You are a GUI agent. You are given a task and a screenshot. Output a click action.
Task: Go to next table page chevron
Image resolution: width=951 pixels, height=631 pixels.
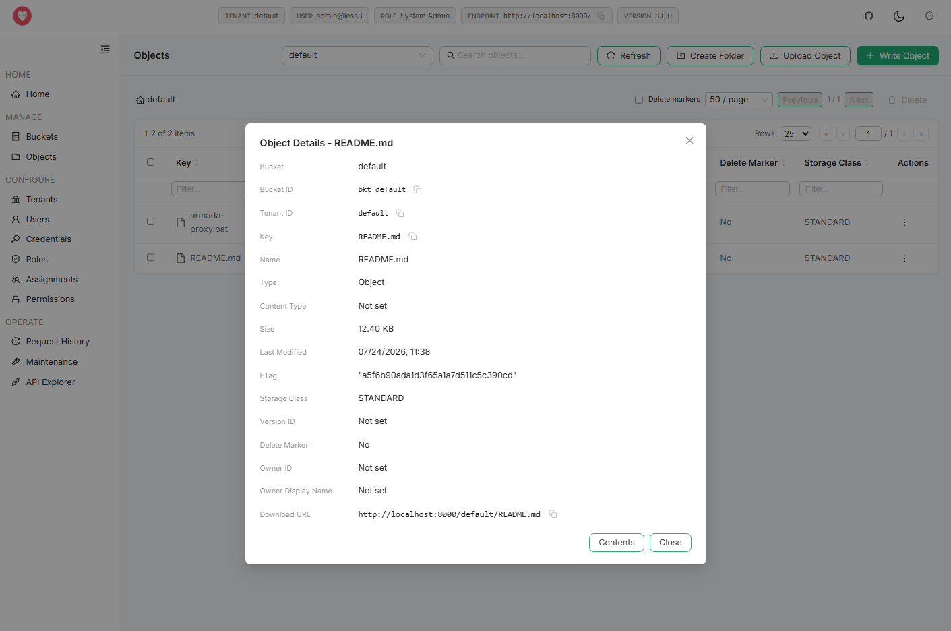(x=904, y=133)
